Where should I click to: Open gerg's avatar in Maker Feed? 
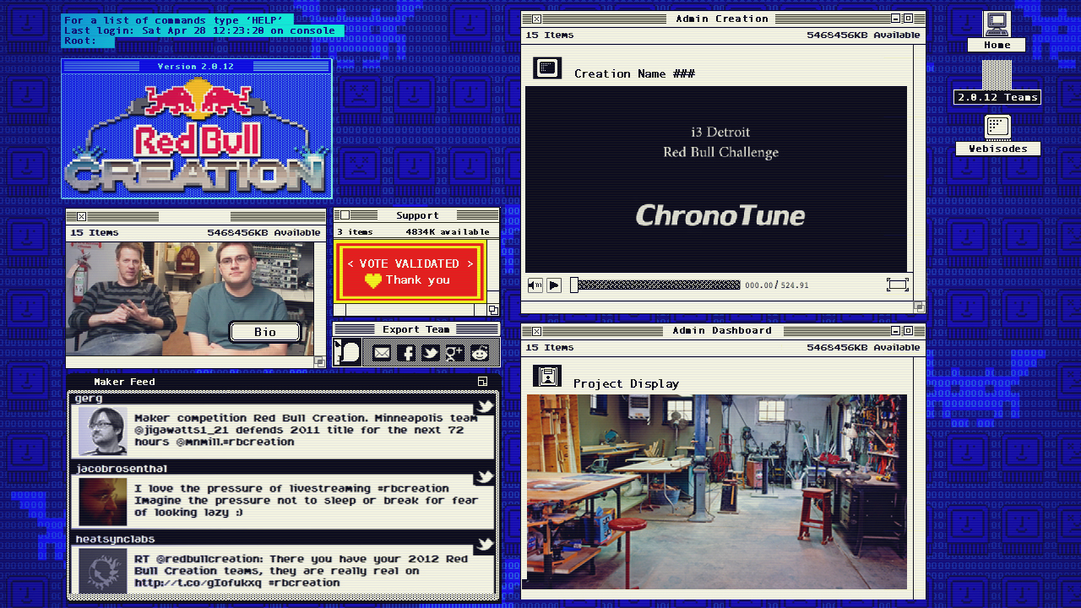pos(103,431)
